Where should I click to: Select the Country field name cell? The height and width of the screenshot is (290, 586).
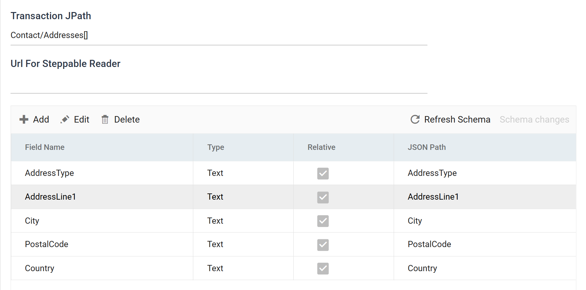coord(102,268)
